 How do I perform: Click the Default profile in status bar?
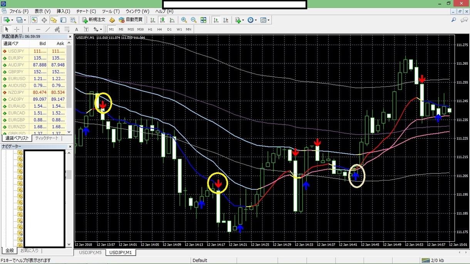click(x=200, y=261)
